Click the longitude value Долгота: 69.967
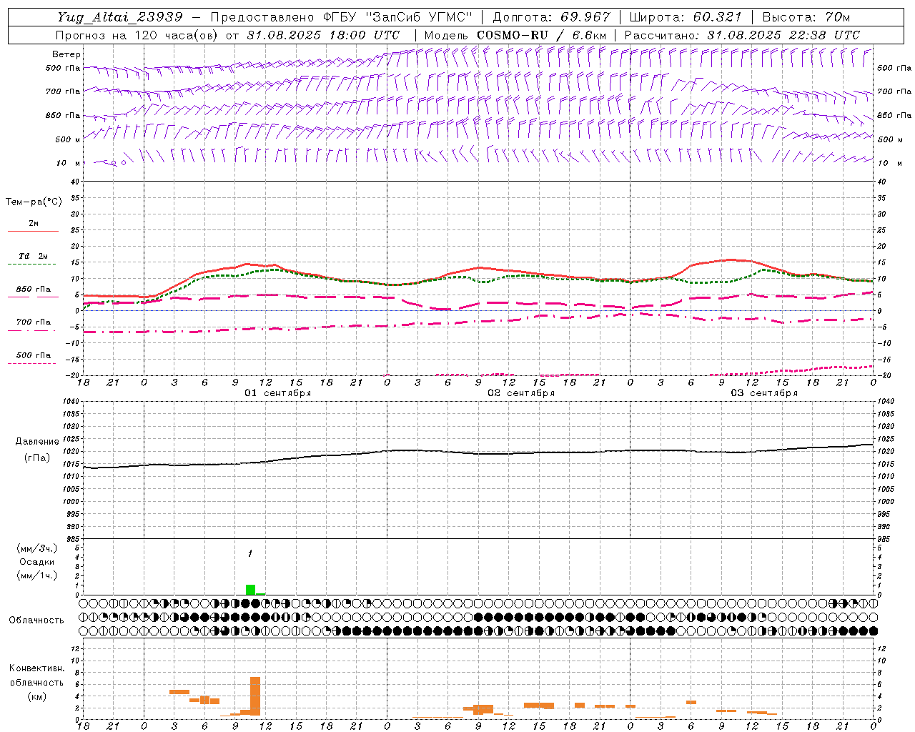The height and width of the screenshot is (732, 915). coord(552,17)
